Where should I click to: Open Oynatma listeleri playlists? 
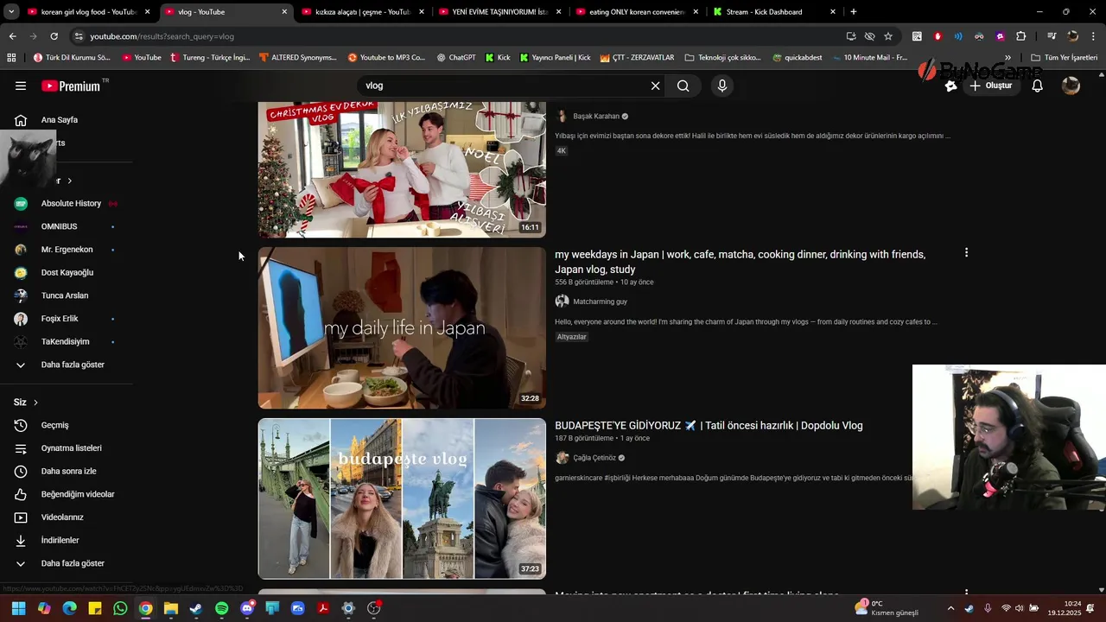click(69, 448)
